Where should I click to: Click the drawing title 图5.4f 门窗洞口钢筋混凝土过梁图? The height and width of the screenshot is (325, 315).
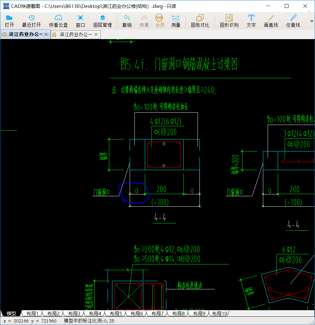click(179, 64)
